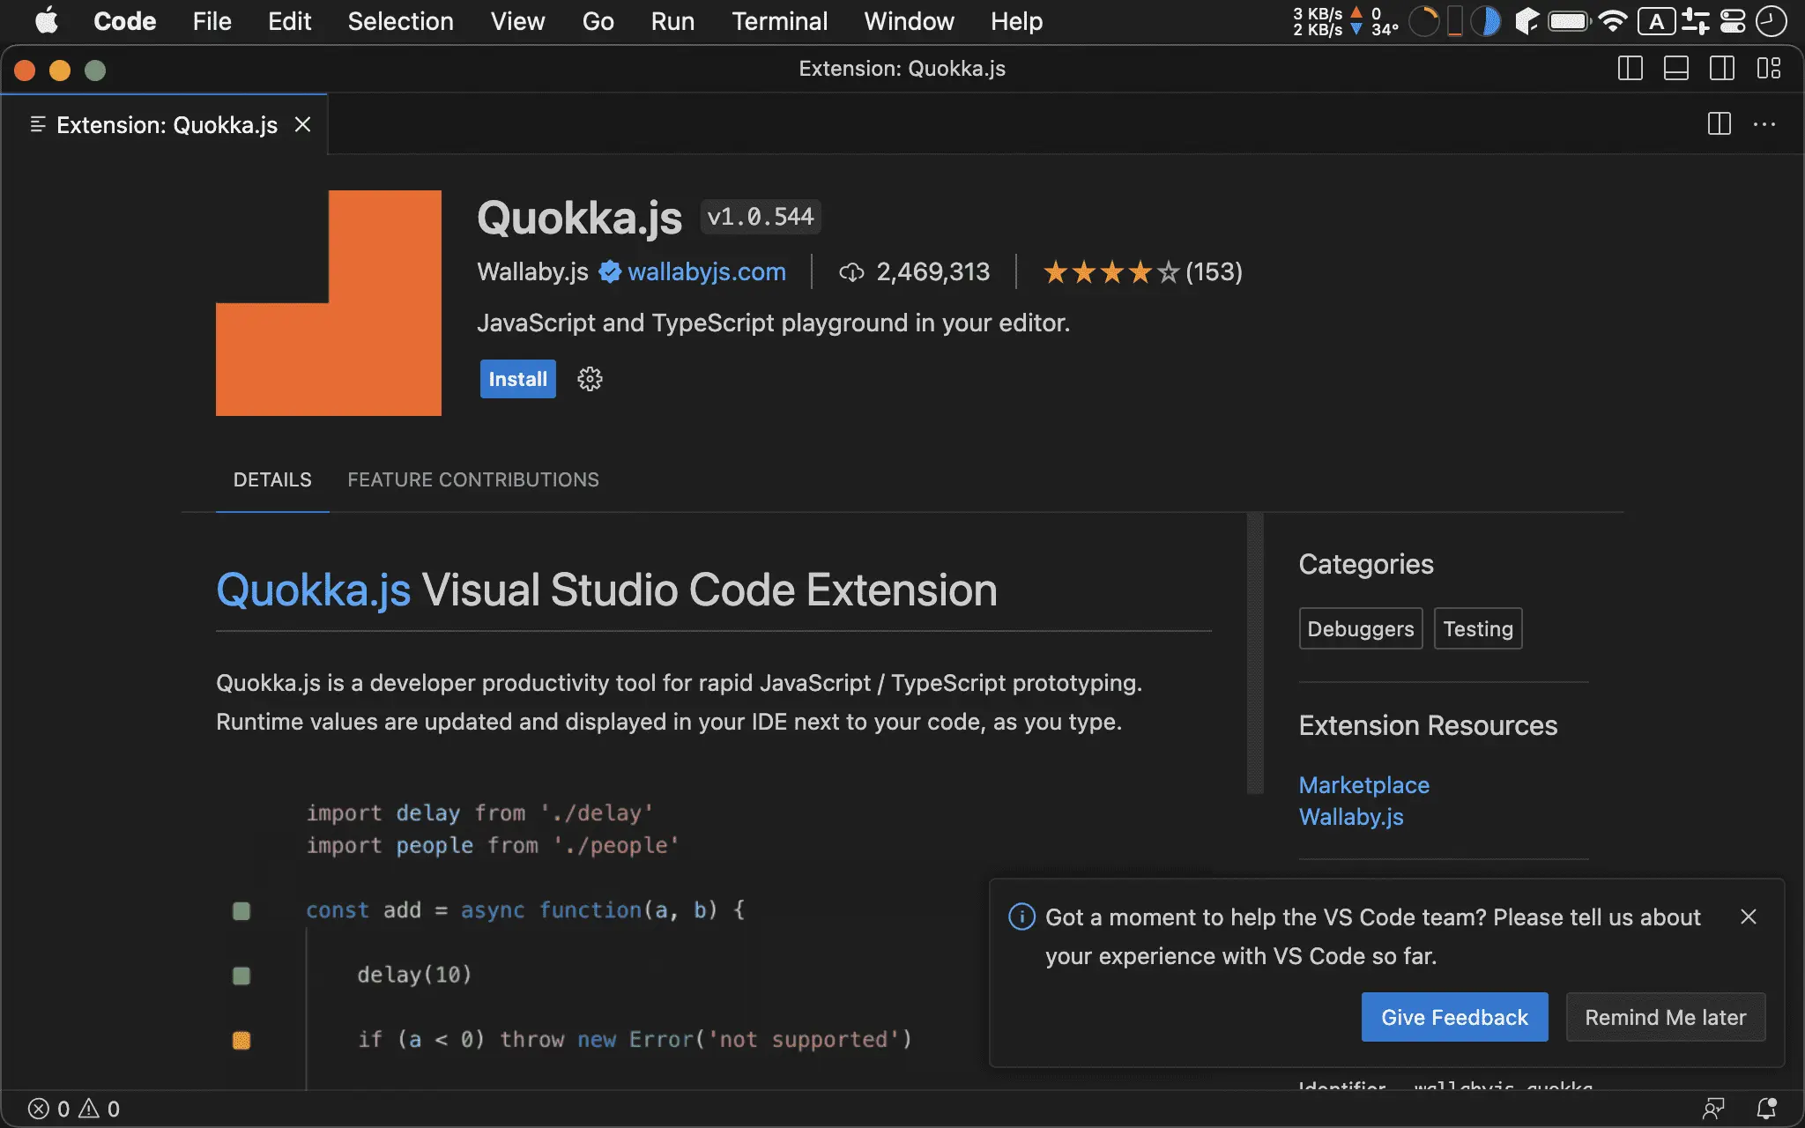This screenshot has height=1128, width=1805.
Task: Toggle the bottom Panel layout icon
Action: click(x=1675, y=69)
